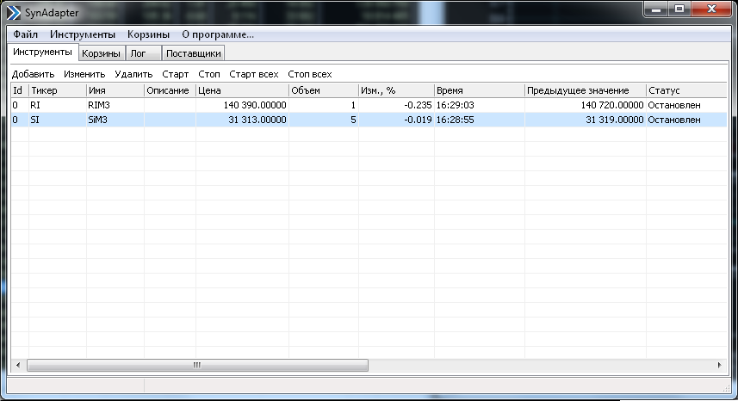Click the horizontal scrollbar left arrow
Screen dimensions: 738x401
(18, 365)
